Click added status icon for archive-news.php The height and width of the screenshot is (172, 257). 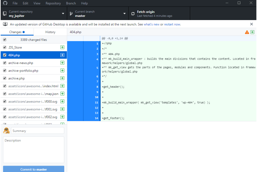pos(62,63)
